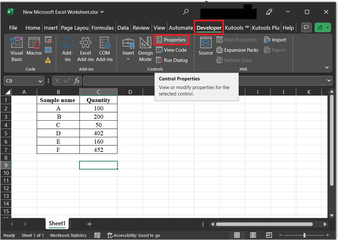Screen dimensions: 338x240
Task: Open COM Add-ins manager
Action: 104,49
